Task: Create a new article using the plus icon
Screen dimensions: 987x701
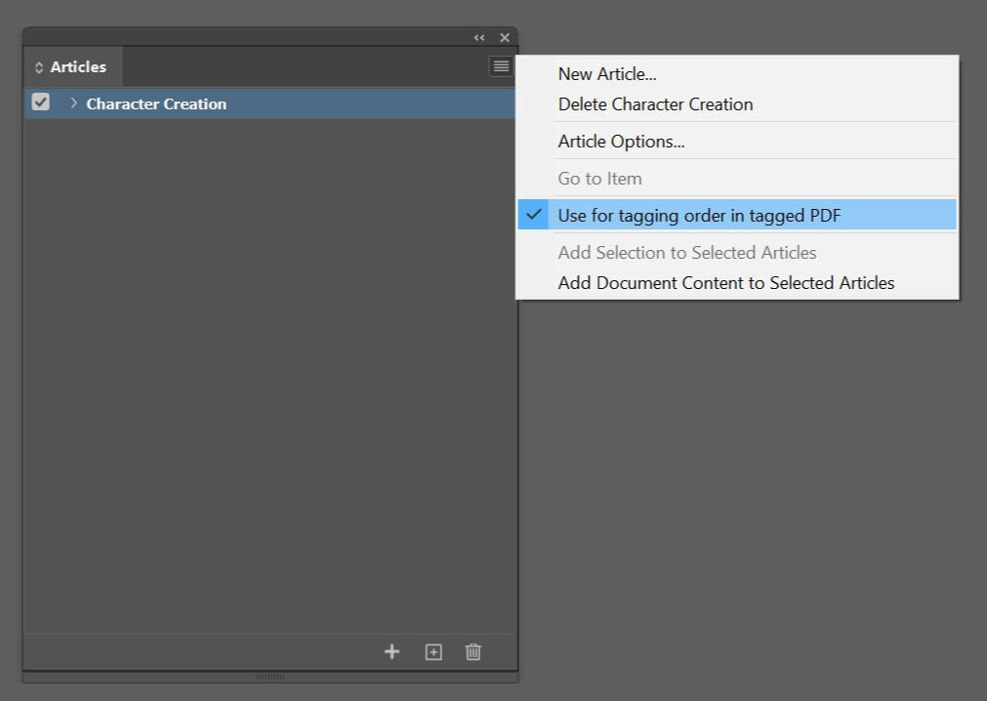Action: tap(391, 651)
